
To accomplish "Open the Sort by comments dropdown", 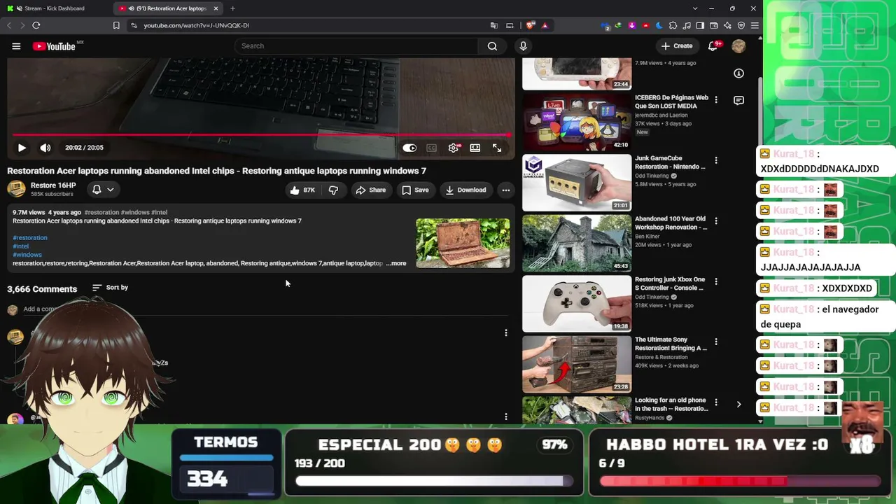I will click(x=111, y=288).
